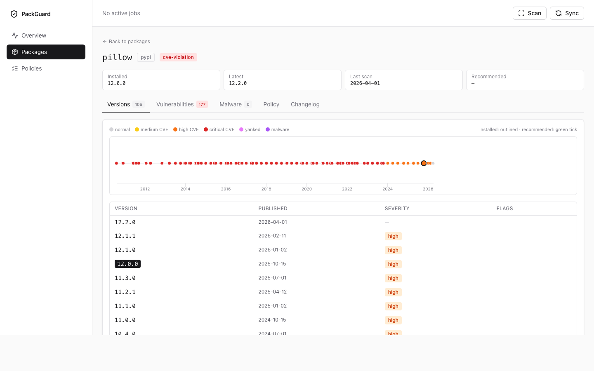Click the PUBLISHED column header

273,209
